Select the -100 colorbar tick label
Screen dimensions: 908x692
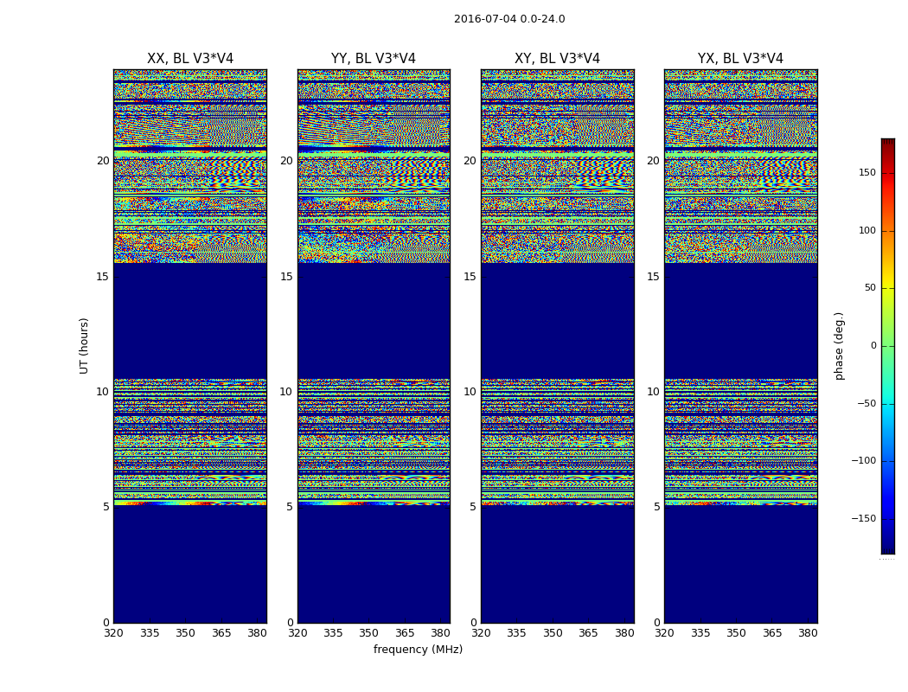pyautogui.click(x=864, y=461)
